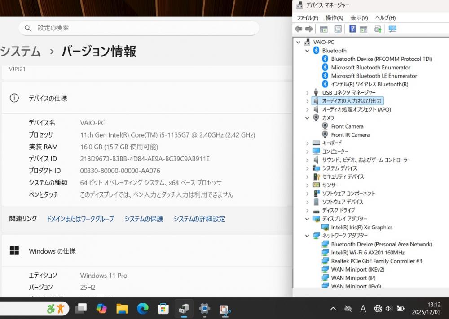Expand the ディスク ドライブ category

tap(307, 210)
